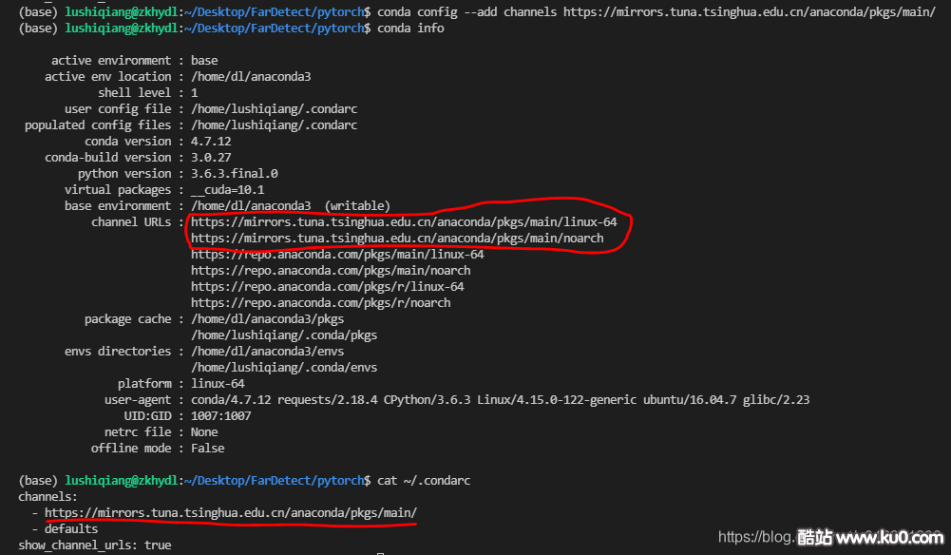Click the shell prompt before 'cat ~/.condarc'
The image size is (951, 555).
(195, 480)
